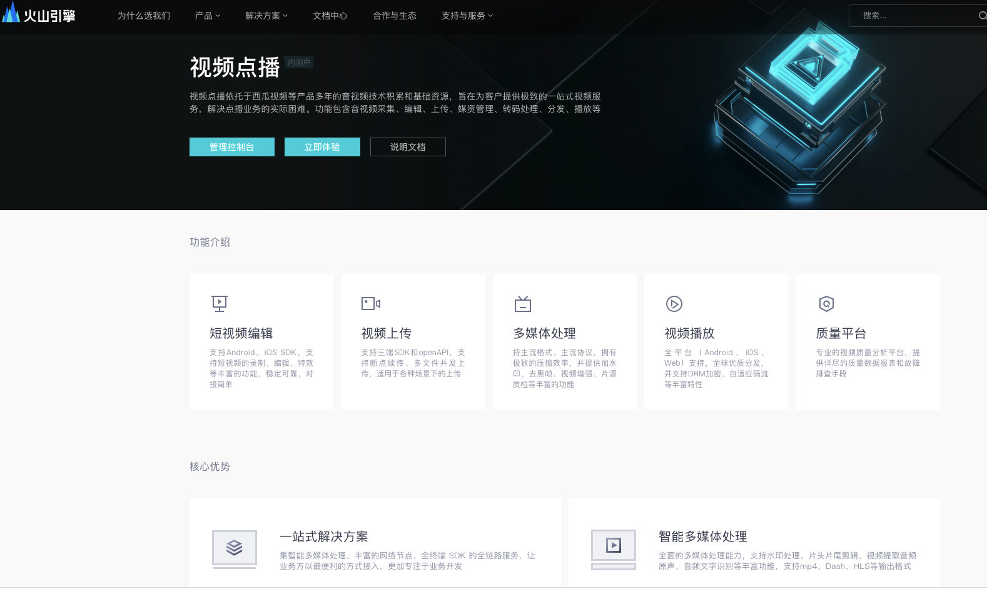Click the 火山引擎 logo
This screenshot has height=589, width=987.
point(39,13)
